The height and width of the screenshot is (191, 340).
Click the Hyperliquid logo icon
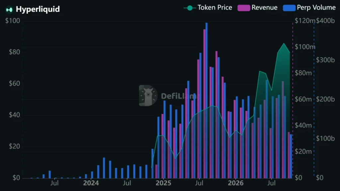tap(9, 10)
